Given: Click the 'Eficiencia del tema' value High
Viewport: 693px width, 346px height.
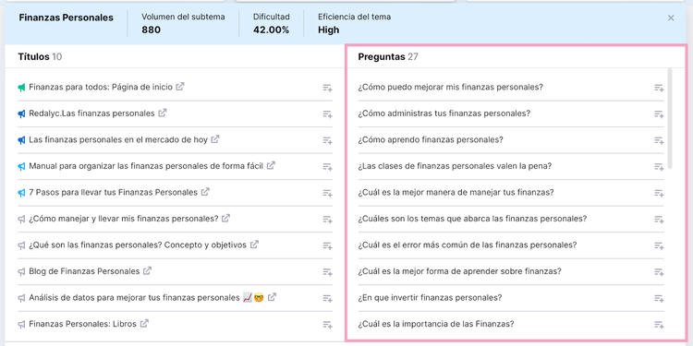Looking at the screenshot, I should click(x=328, y=30).
